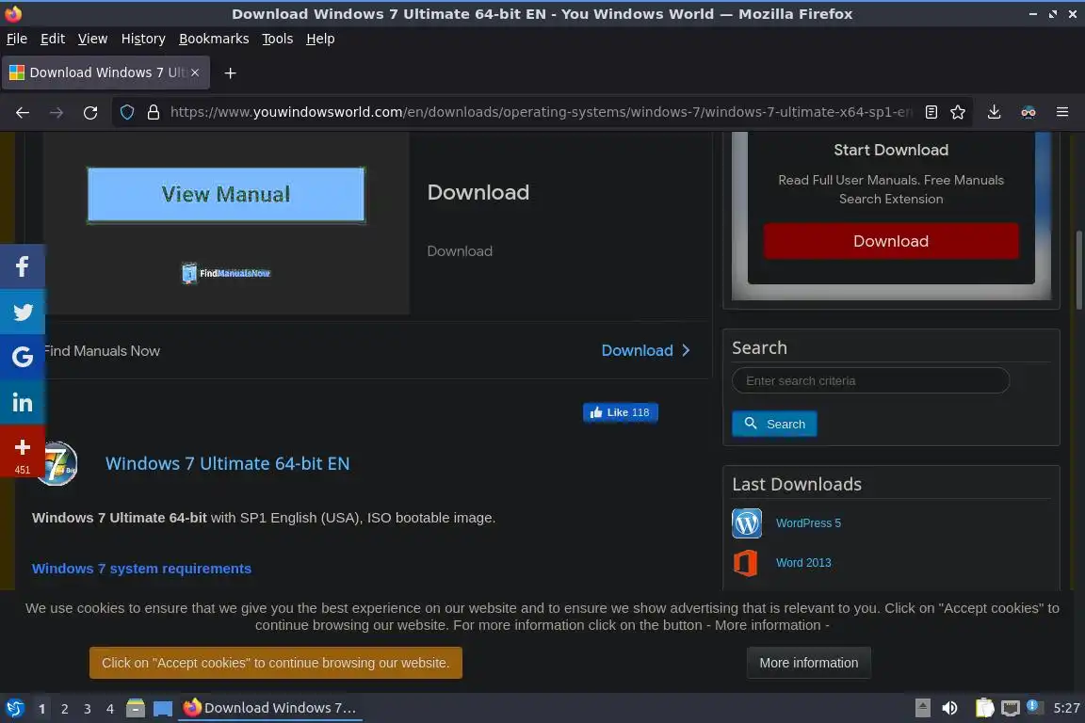Click the More information button

pos(809,663)
